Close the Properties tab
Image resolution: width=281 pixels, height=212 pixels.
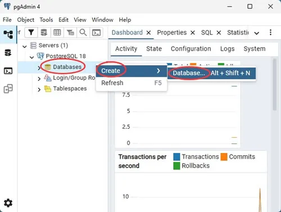(x=193, y=33)
